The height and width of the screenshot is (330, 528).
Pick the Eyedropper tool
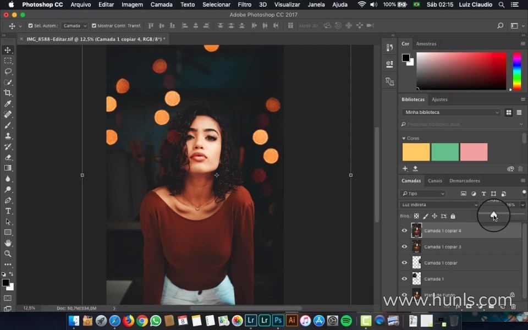tap(8, 103)
